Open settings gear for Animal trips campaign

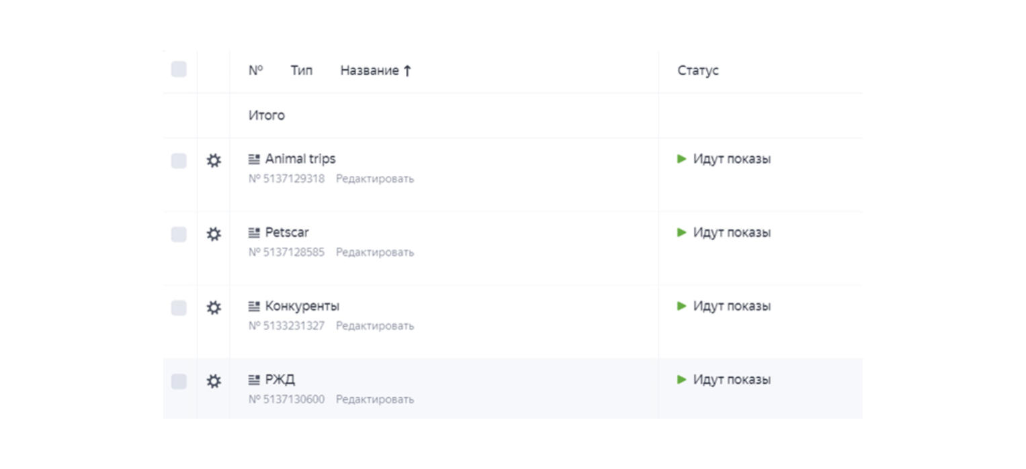[x=214, y=161]
